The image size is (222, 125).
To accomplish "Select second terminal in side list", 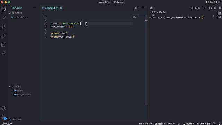I will (x=219, y=17).
